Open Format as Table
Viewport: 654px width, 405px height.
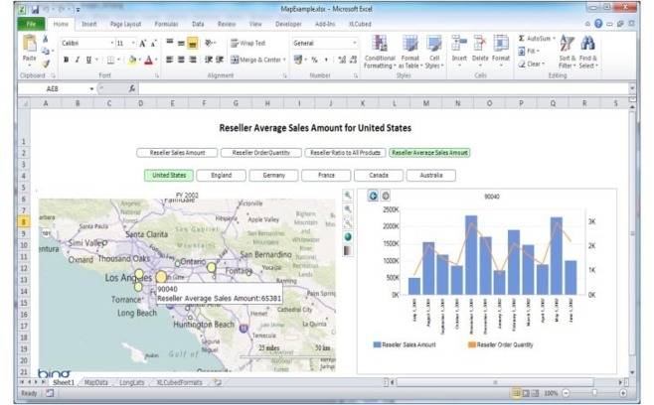pos(410,52)
